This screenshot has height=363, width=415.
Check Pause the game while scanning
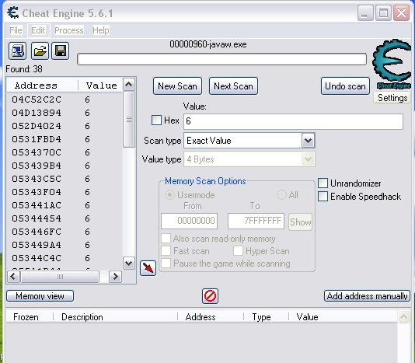166,264
